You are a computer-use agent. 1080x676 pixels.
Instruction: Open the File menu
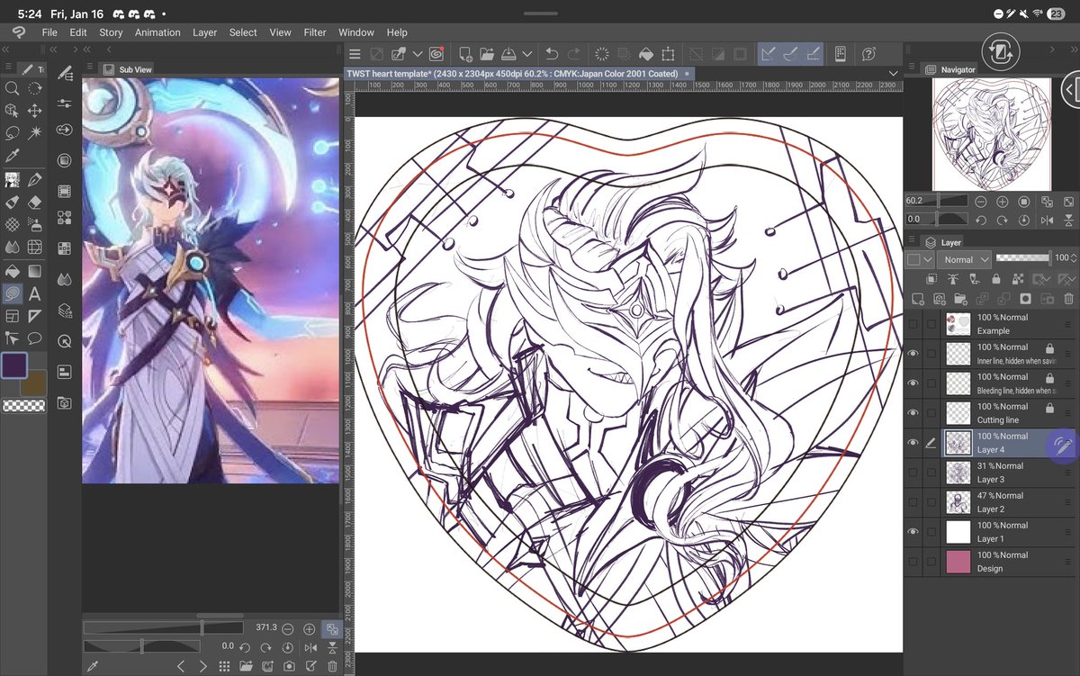(x=49, y=32)
